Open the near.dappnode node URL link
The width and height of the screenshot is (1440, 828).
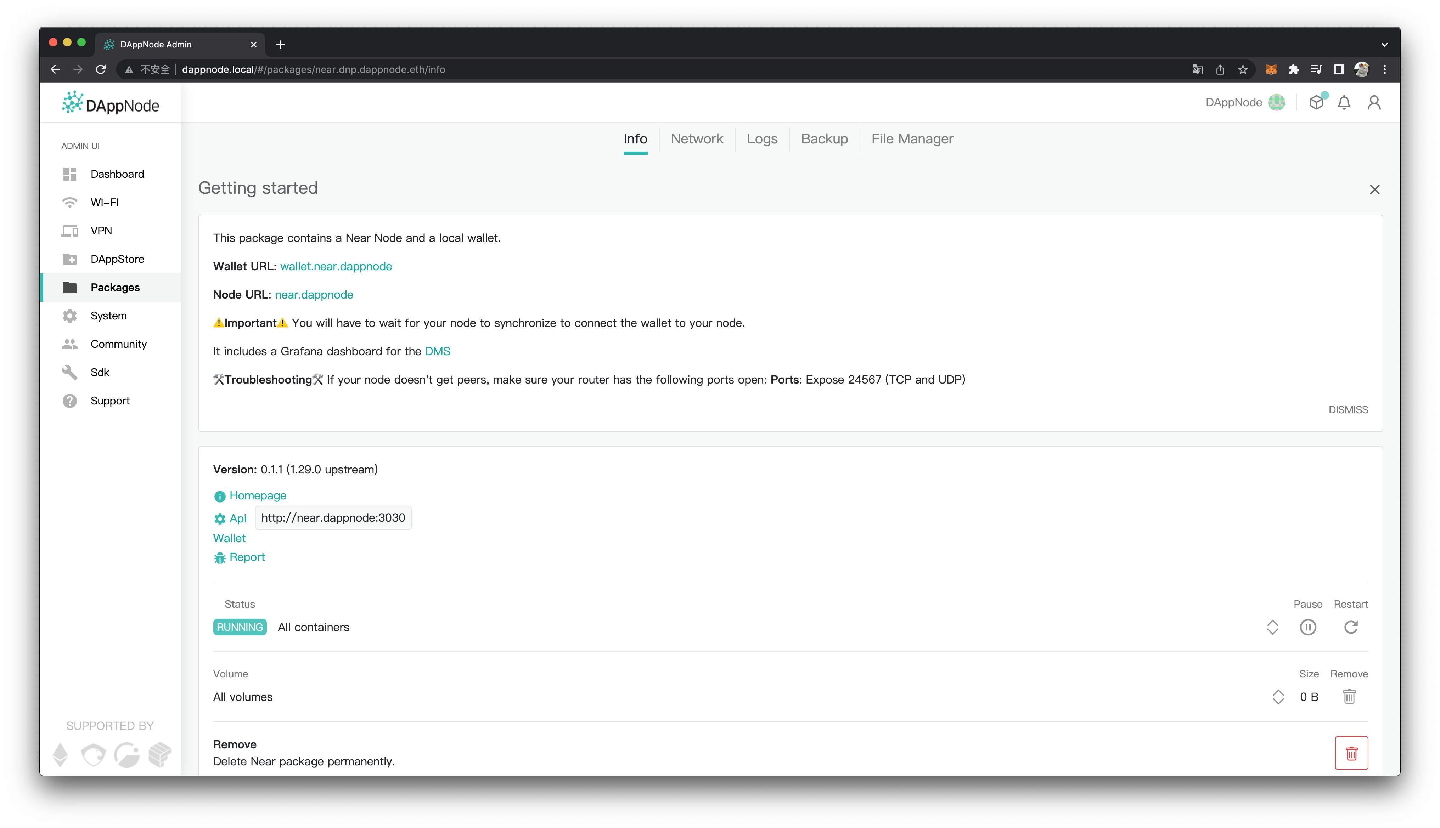314,295
